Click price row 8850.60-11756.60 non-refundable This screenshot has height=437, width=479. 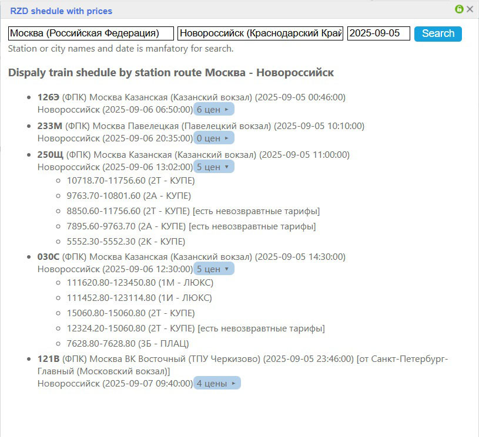(x=193, y=211)
